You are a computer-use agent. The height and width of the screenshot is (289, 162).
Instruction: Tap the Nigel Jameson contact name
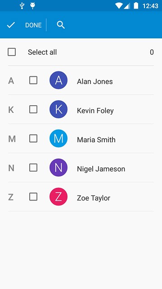tap(101, 169)
